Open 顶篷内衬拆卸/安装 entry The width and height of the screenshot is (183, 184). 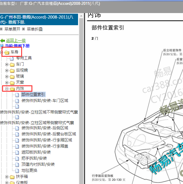click(x=38, y=165)
